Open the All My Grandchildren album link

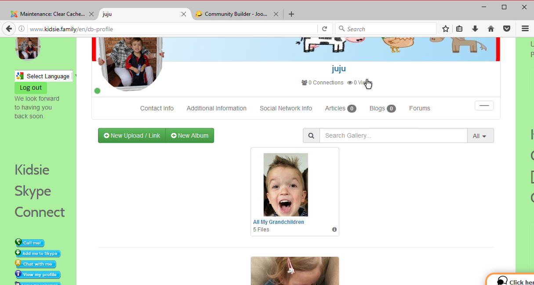[x=279, y=222]
